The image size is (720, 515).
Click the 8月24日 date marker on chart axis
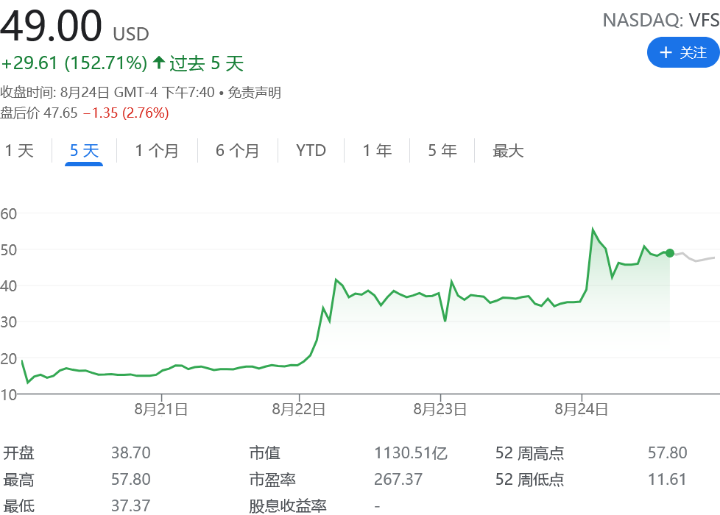tap(582, 409)
